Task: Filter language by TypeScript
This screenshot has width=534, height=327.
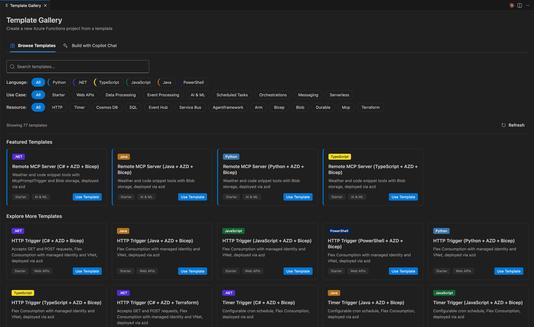Action: coord(109,82)
